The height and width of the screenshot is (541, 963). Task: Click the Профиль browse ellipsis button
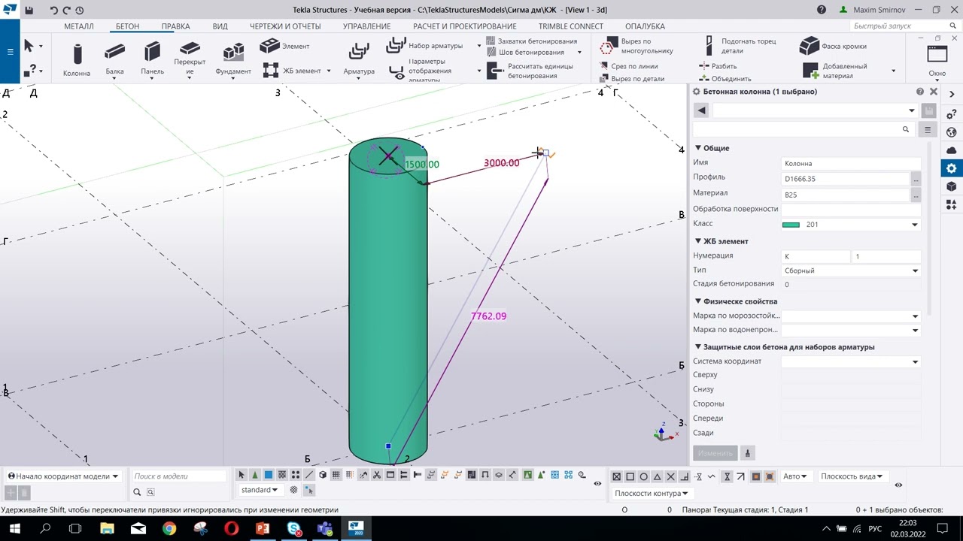(x=916, y=180)
